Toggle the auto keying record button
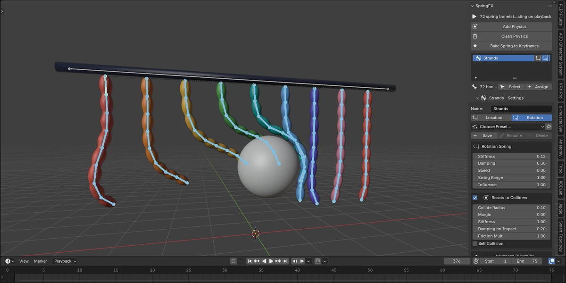The image size is (566, 283). 233,261
